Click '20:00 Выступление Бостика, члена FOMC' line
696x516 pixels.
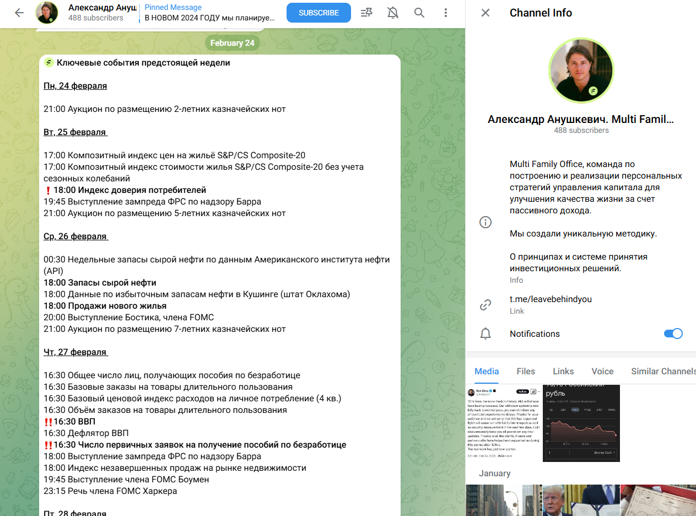128,318
